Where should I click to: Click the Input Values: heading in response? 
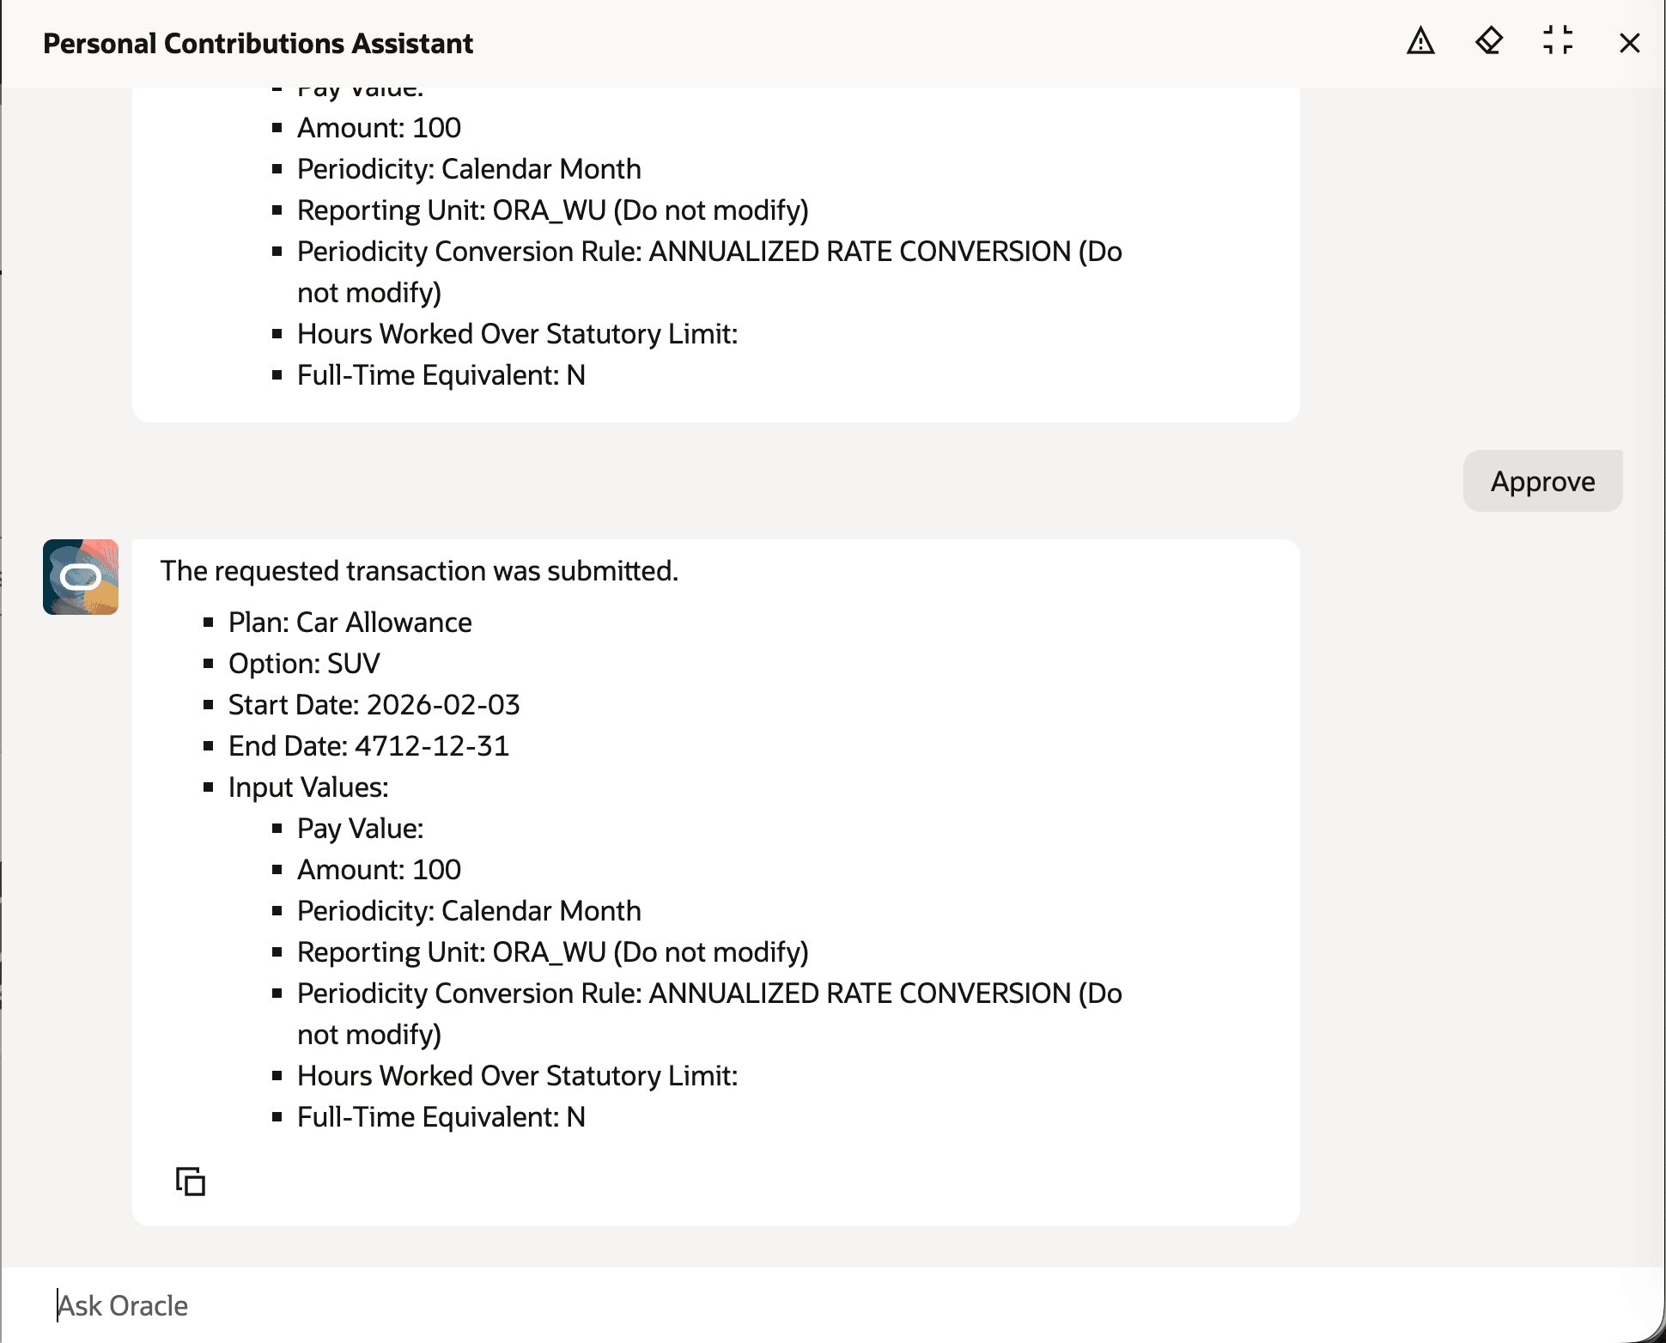308,787
